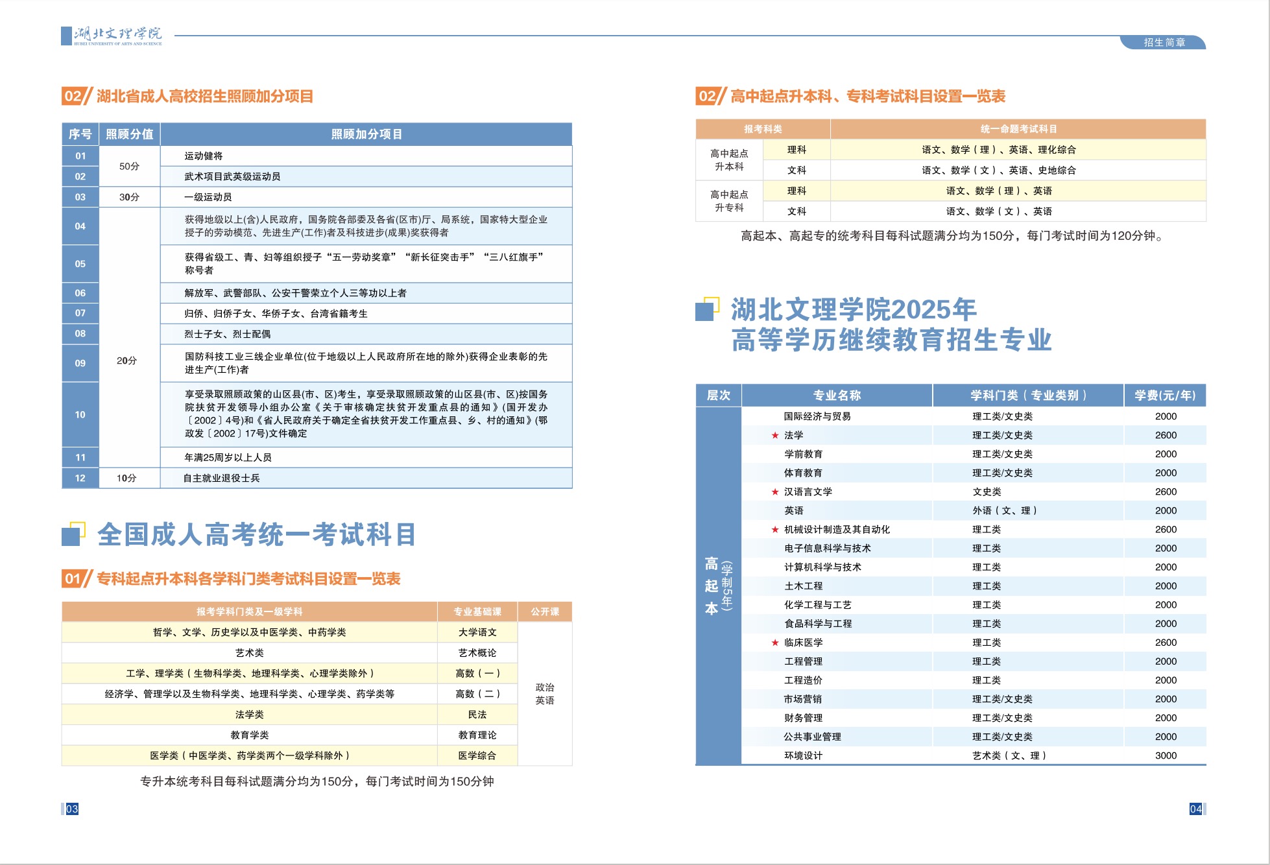Click the 报考科类 header
Viewport: 1270px width, 865px height.
[x=763, y=129]
